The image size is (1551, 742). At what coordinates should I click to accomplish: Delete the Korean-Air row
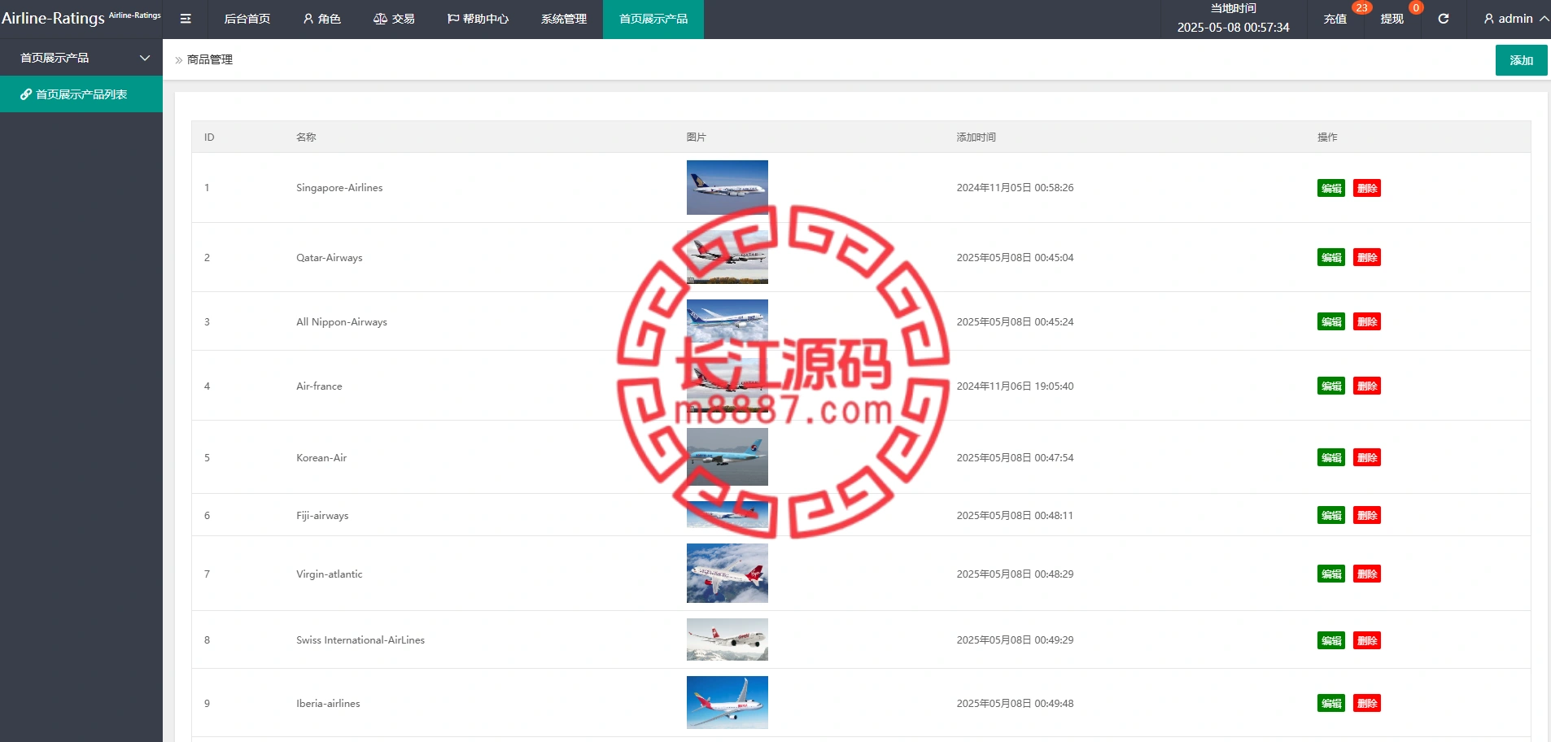(x=1367, y=457)
